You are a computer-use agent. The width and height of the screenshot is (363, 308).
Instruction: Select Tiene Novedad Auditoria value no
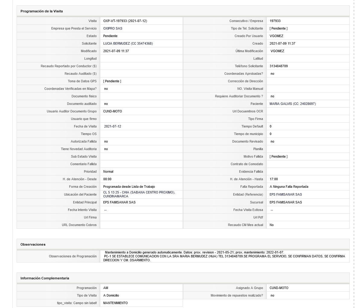tap(106, 149)
